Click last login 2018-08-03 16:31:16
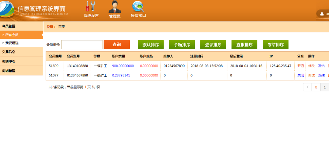 [x=246, y=66]
